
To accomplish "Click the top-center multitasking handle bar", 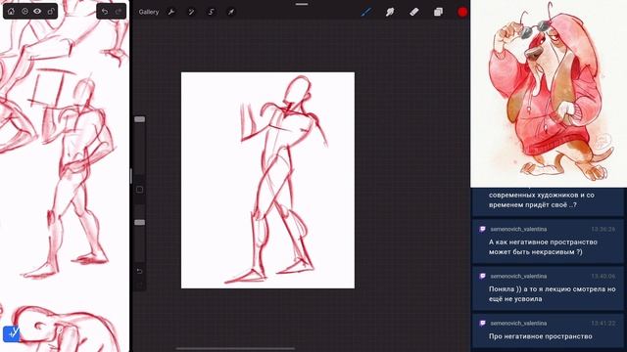I will [x=302, y=4].
